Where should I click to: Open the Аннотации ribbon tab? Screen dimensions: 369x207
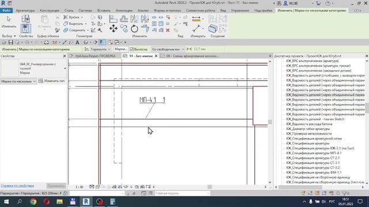tap(124, 10)
